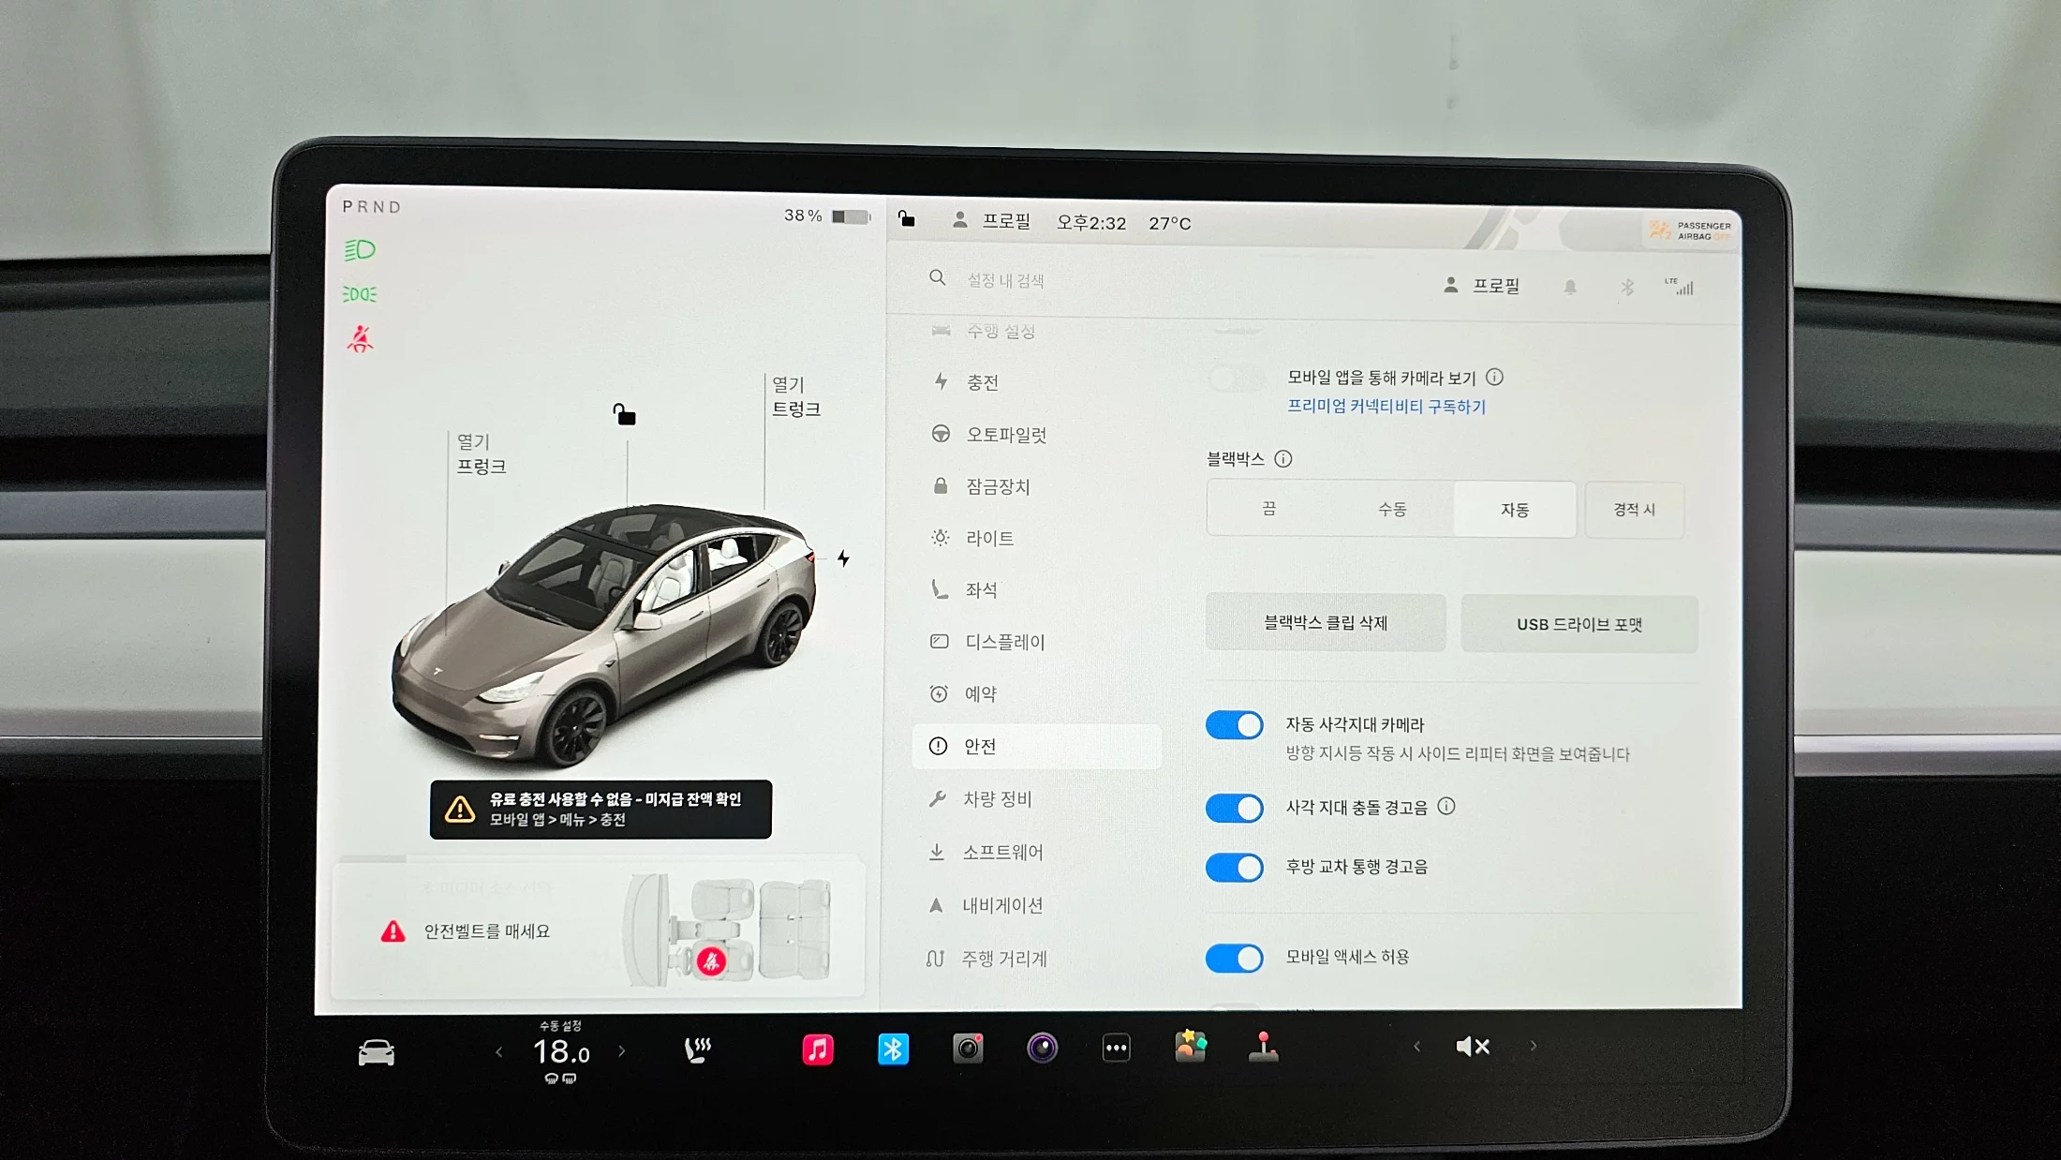Unmute the volume speaker icon

tap(1472, 1046)
